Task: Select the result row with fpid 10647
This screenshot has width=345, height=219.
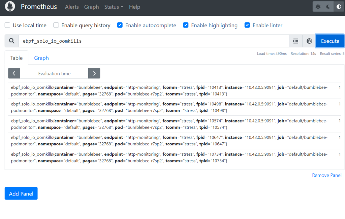Action: tap(175, 141)
